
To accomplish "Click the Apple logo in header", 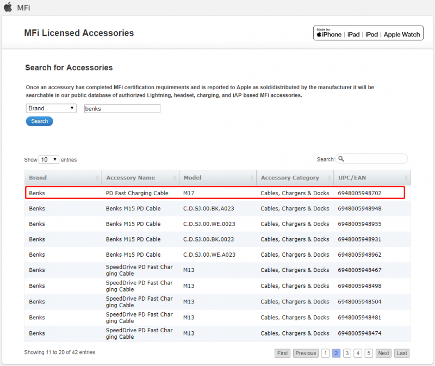I will 8,7.
